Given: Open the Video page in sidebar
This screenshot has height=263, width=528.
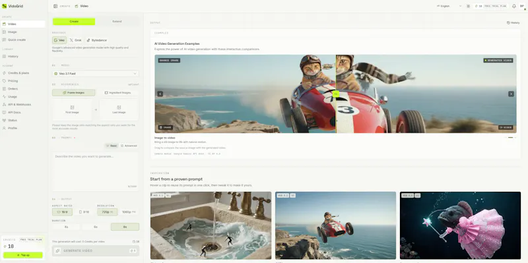Looking at the screenshot, I should [x=22, y=24].
